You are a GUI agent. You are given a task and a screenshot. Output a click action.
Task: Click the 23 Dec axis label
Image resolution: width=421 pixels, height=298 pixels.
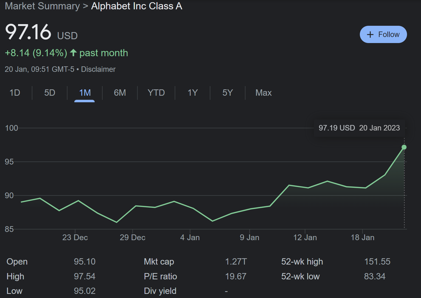tap(75, 237)
